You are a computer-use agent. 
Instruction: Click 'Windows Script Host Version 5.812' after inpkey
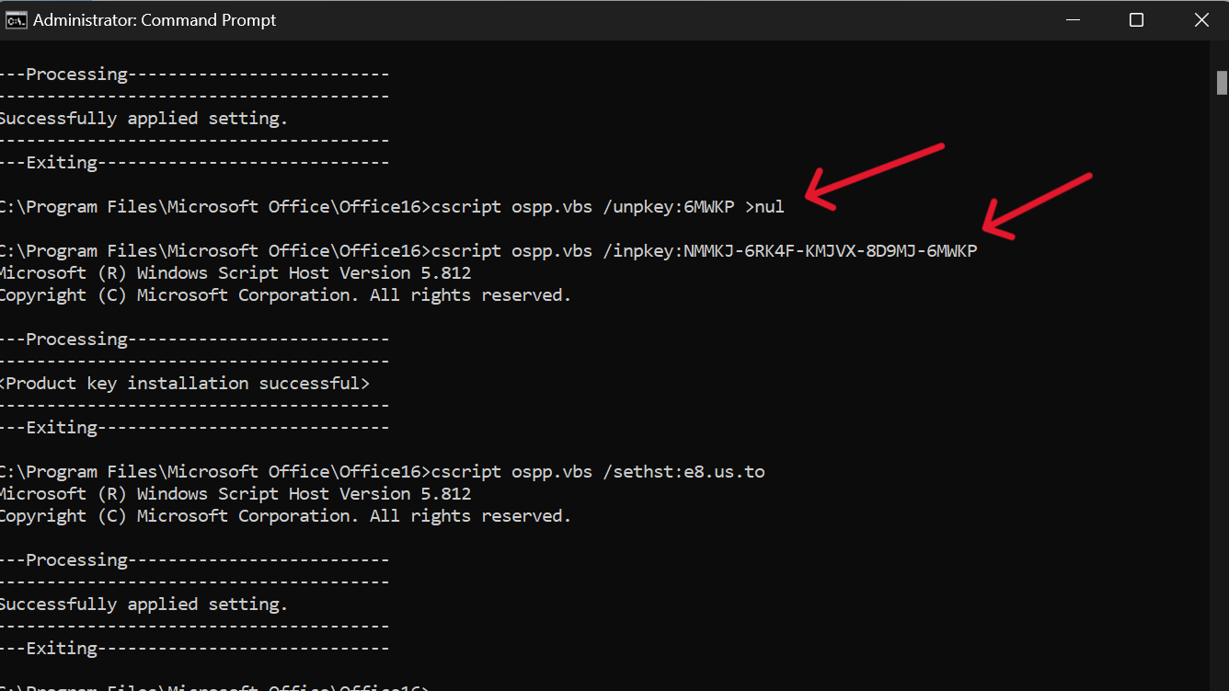coord(304,273)
